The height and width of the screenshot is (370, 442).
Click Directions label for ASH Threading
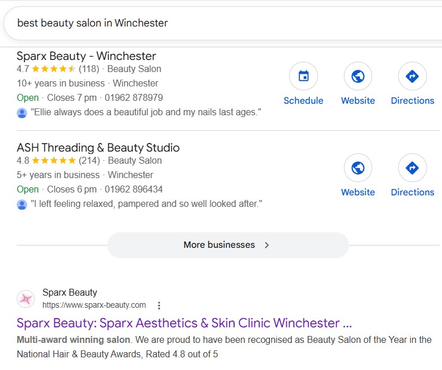[413, 192]
